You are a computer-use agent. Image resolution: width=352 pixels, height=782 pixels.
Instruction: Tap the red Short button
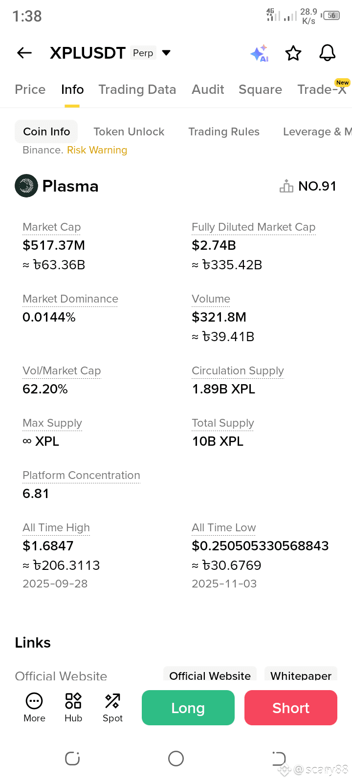[x=291, y=708]
